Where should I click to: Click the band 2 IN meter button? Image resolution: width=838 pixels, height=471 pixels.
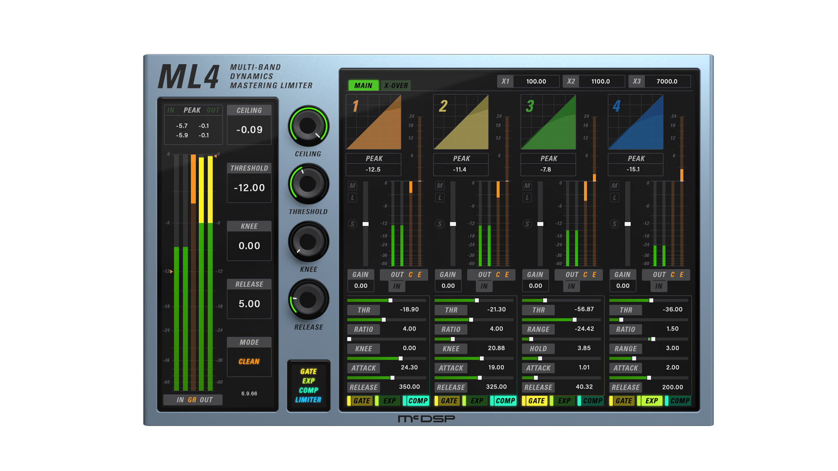[484, 286]
